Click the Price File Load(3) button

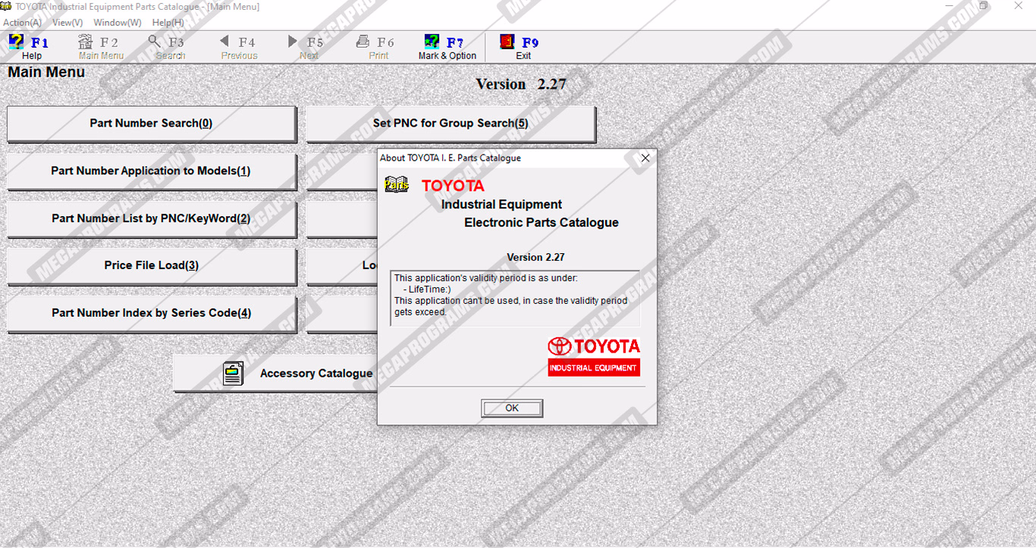point(151,266)
